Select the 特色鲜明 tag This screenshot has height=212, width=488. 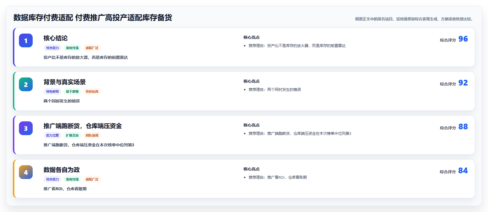(52, 92)
